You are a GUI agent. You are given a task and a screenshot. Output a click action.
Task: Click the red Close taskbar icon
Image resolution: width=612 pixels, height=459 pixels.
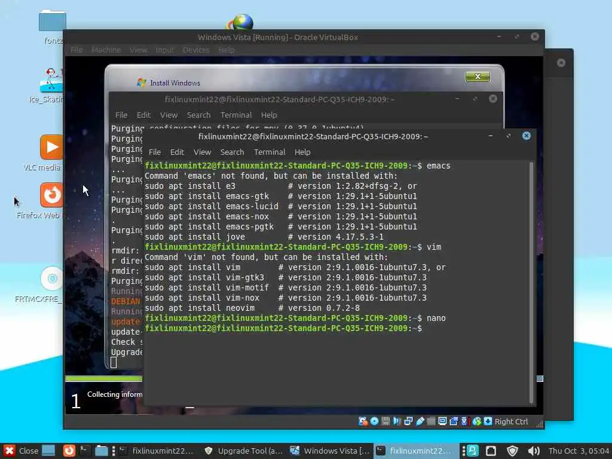[x=10, y=451]
